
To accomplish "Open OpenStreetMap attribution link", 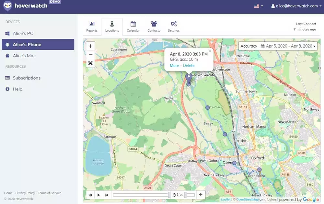I will point(247,199).
